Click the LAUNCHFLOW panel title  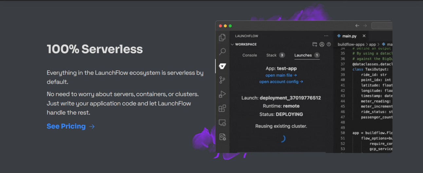click(x=247, y=36)
